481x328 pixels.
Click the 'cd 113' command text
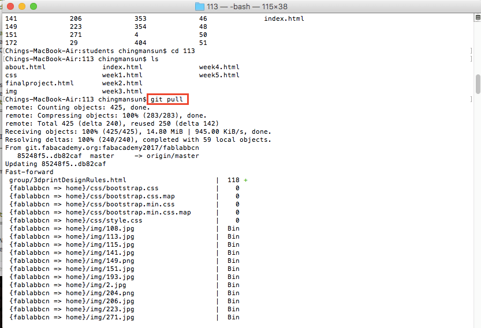(183, 51)
